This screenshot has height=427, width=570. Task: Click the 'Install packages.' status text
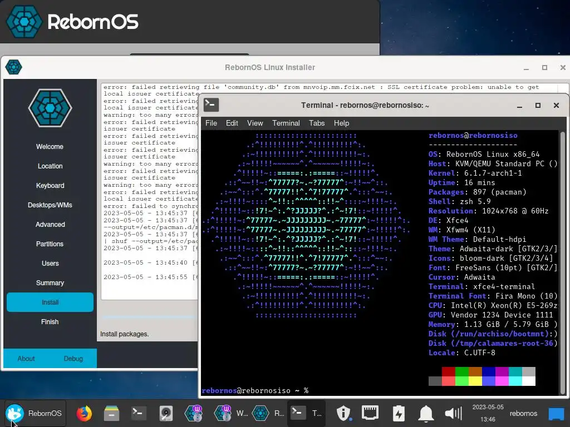pos(124,334)
